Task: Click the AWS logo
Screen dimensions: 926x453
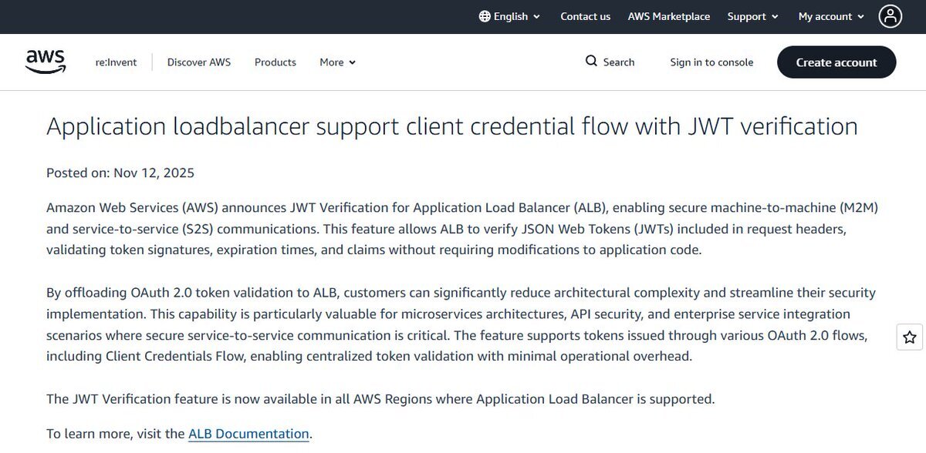Action: tap(46, 62)
